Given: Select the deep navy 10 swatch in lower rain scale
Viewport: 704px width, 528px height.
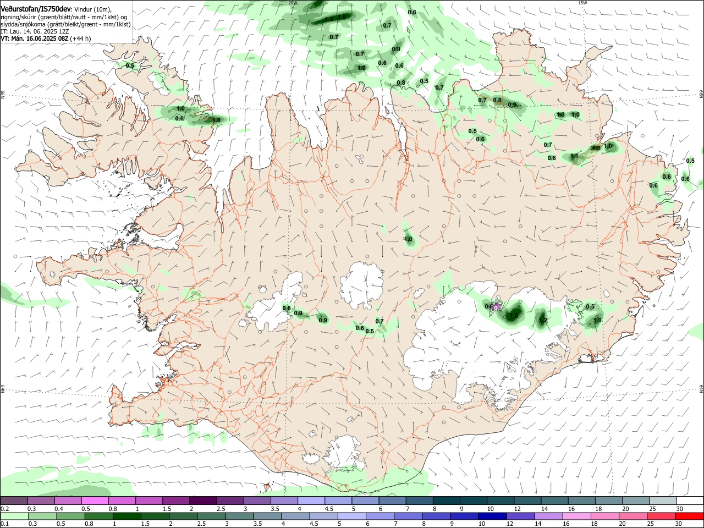Looking at the screenshot, I should (492, 516).
